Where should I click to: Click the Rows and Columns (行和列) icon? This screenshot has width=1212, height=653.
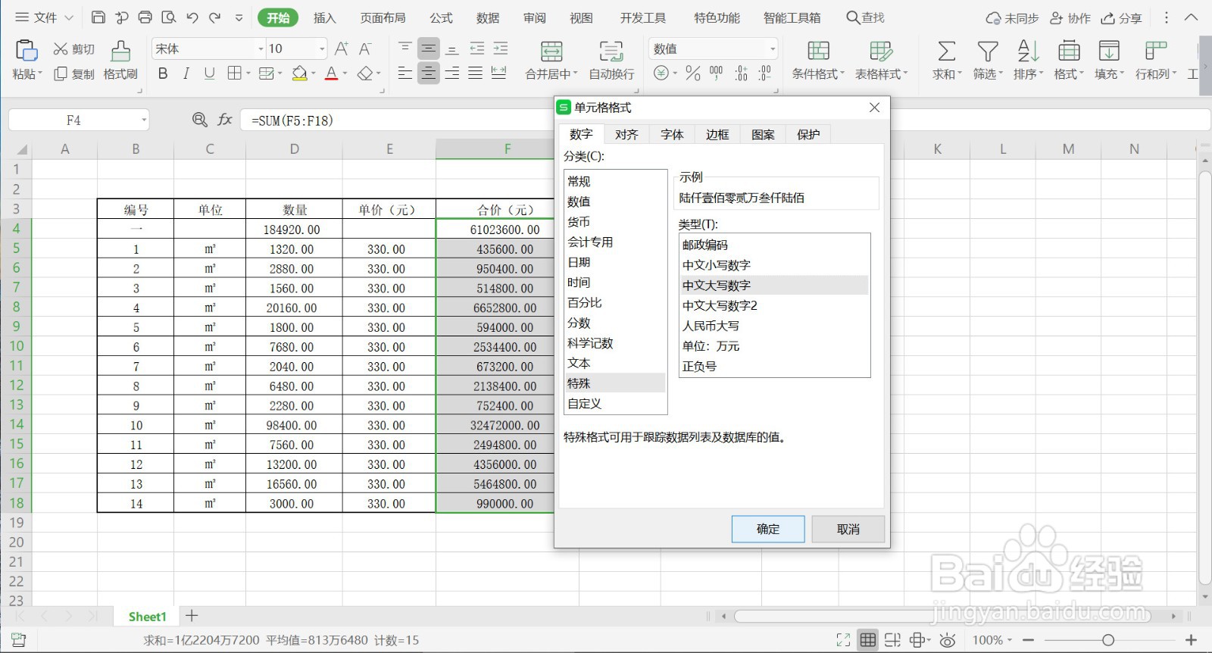[1155, 51]
